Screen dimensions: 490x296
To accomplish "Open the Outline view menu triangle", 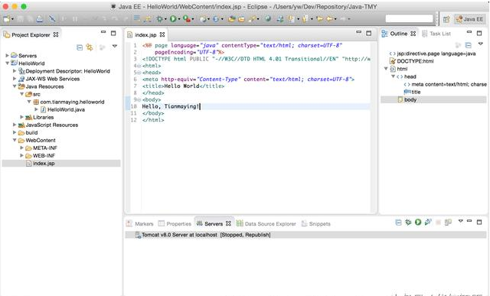I will tap(481, 44).
